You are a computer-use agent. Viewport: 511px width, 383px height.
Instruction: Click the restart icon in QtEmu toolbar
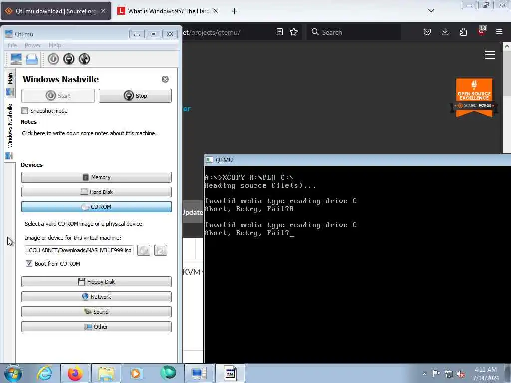pos(84,59)
